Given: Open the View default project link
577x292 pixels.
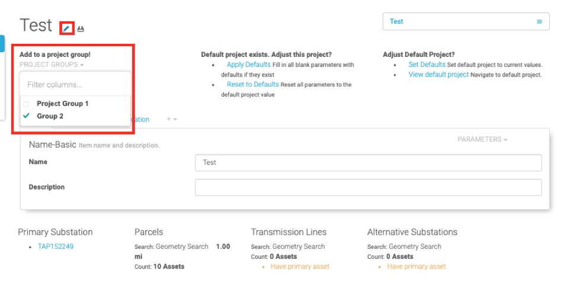Looking at the screenshot, I should tap(438, 75).
